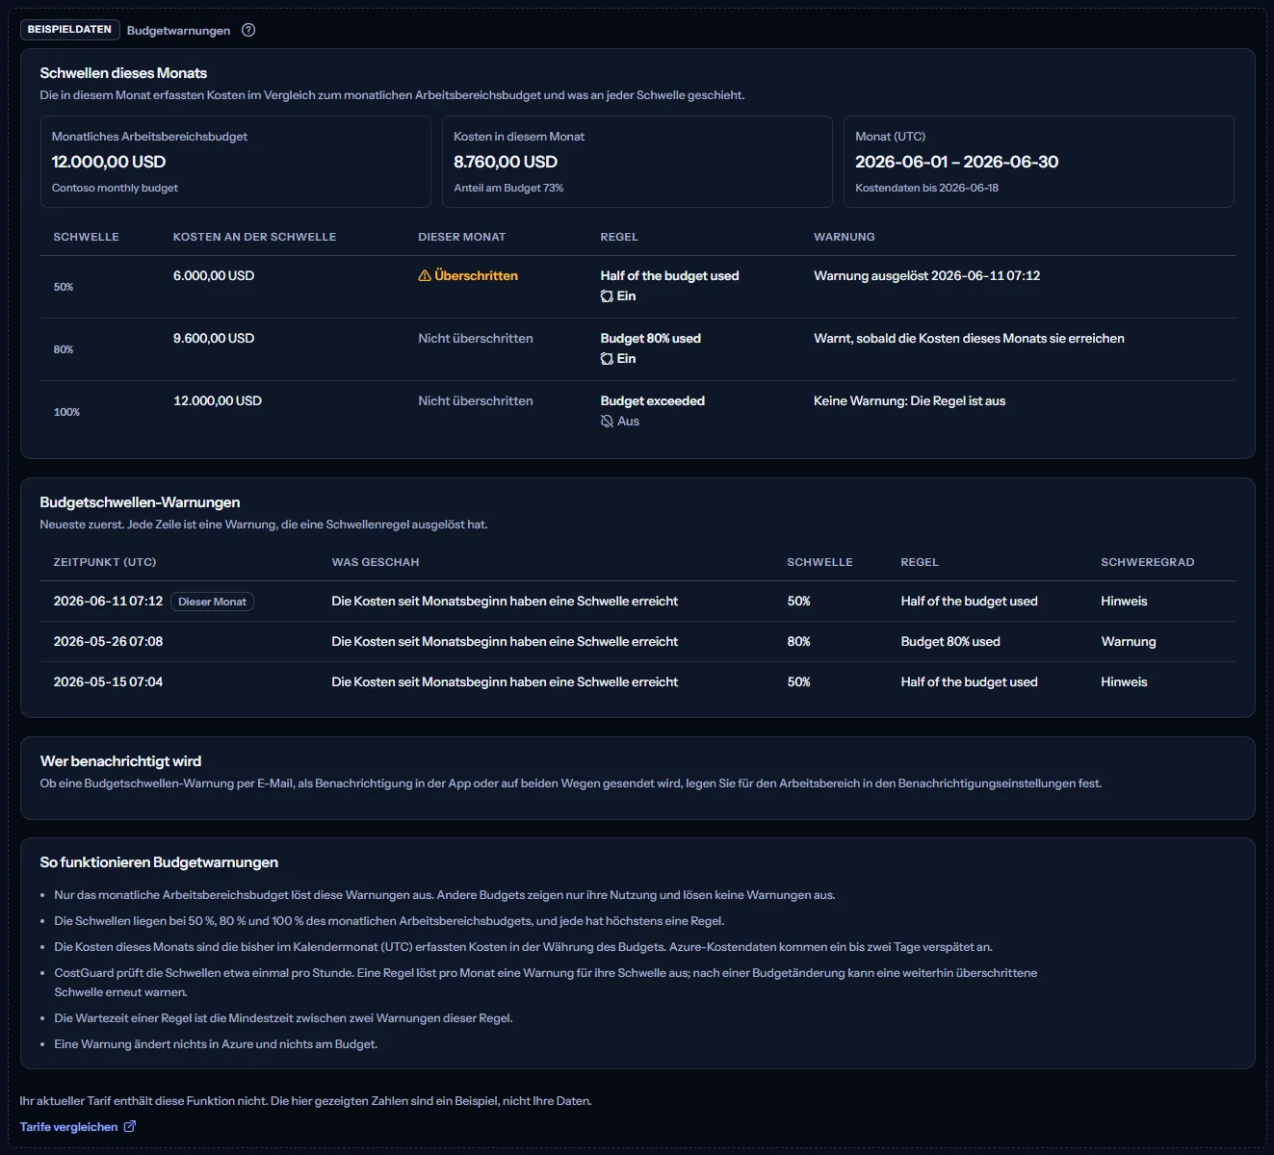Click the Ein status of the 50% rule
This screenshot has height=1155, width=1274.
tap(627, 296)
